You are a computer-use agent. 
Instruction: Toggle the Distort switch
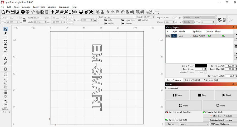[x=122, y=24]
